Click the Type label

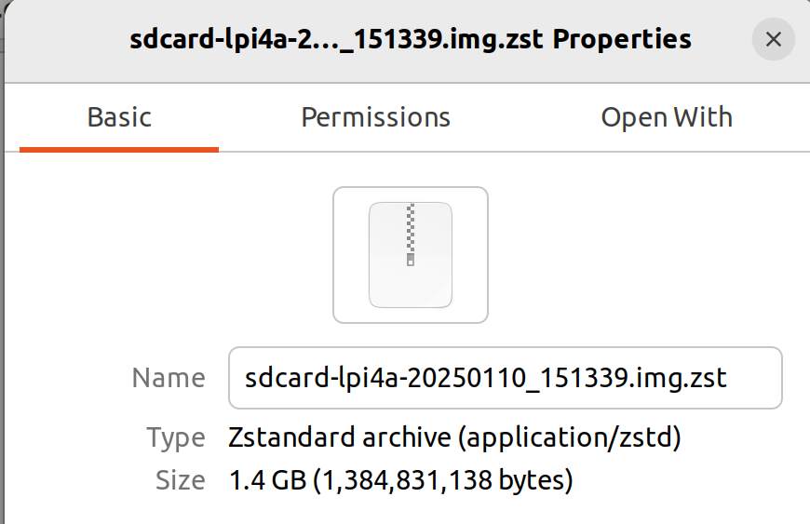click(176, 438)
